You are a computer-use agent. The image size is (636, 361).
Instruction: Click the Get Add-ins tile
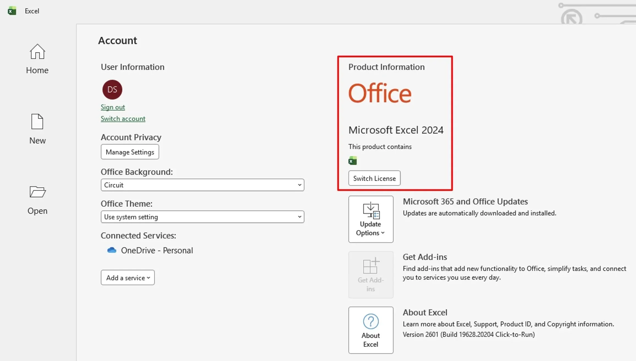371,275
